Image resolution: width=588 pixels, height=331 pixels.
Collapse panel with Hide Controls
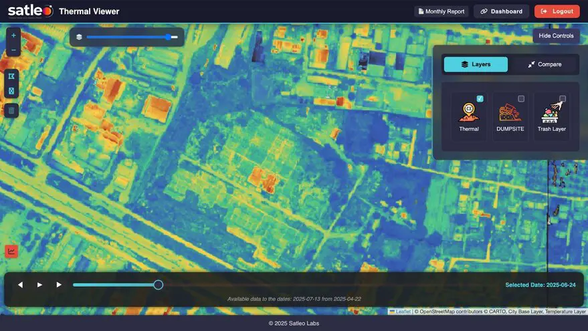(556, 35)
